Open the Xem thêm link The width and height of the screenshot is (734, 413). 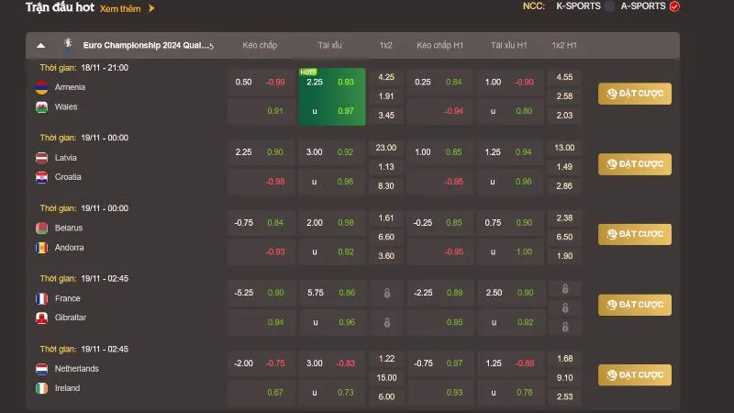pyautogui.click(x=121, y=8)
